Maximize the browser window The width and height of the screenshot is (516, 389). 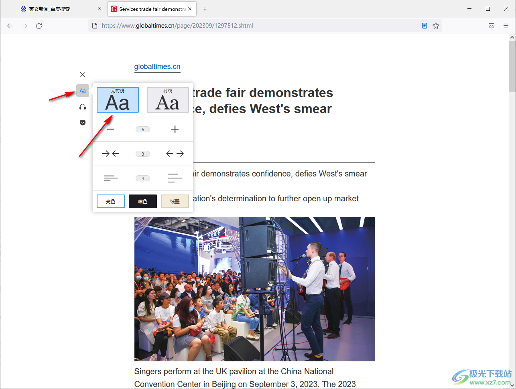tap(488, 9)
